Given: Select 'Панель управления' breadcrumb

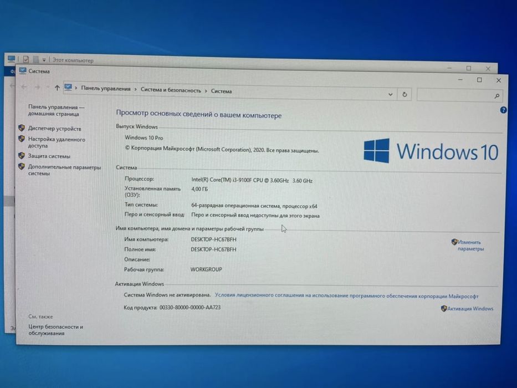Looking at the screenshot, I should tap(106, 89).
